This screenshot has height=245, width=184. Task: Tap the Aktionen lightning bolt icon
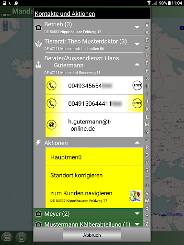(x=38, y=143)
